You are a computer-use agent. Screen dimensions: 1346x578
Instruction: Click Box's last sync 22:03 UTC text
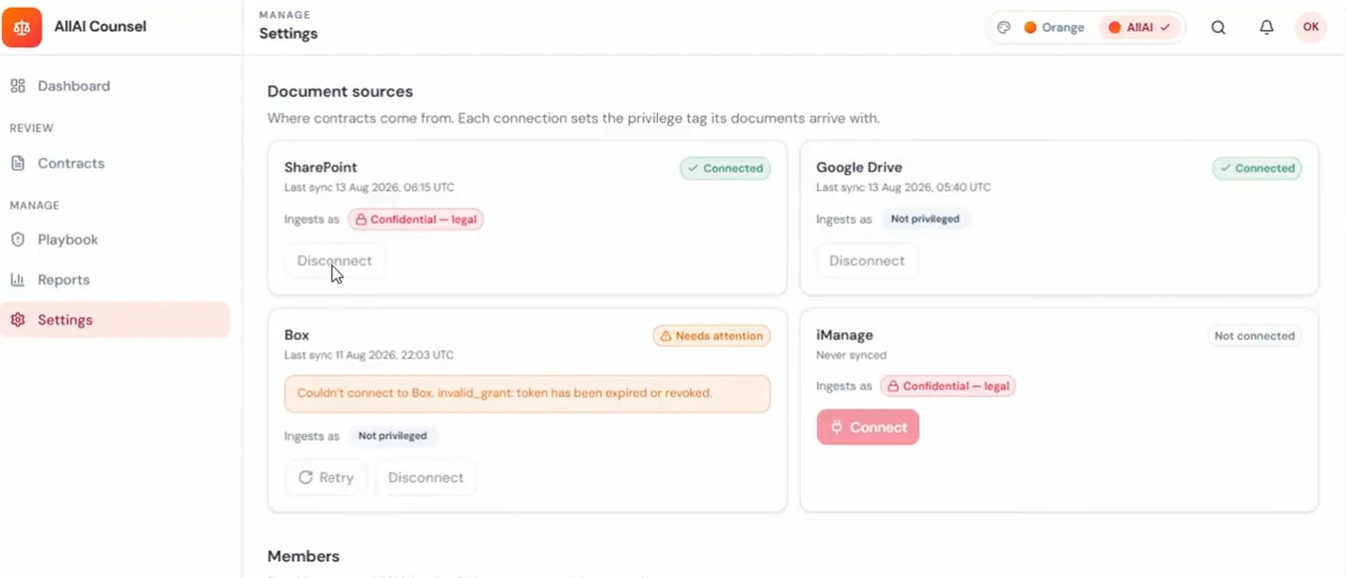369,355
